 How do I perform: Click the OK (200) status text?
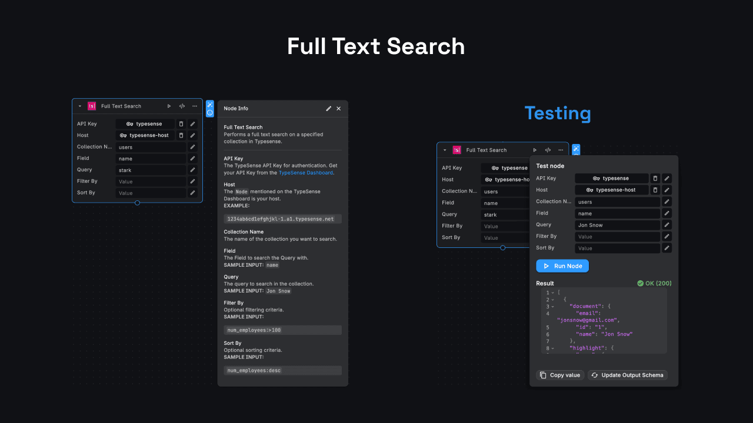click(658, 283)
